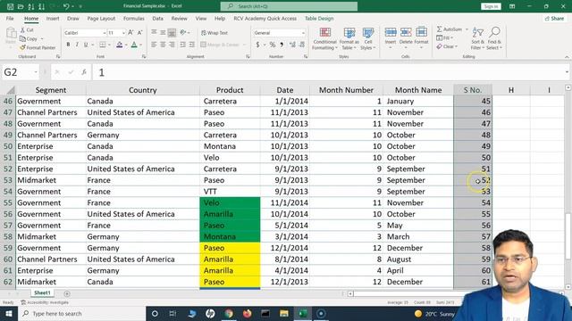This screenshot has height=321, width=572.
Task: Expand the Name Box dropdown arrow
Action: 36,72
